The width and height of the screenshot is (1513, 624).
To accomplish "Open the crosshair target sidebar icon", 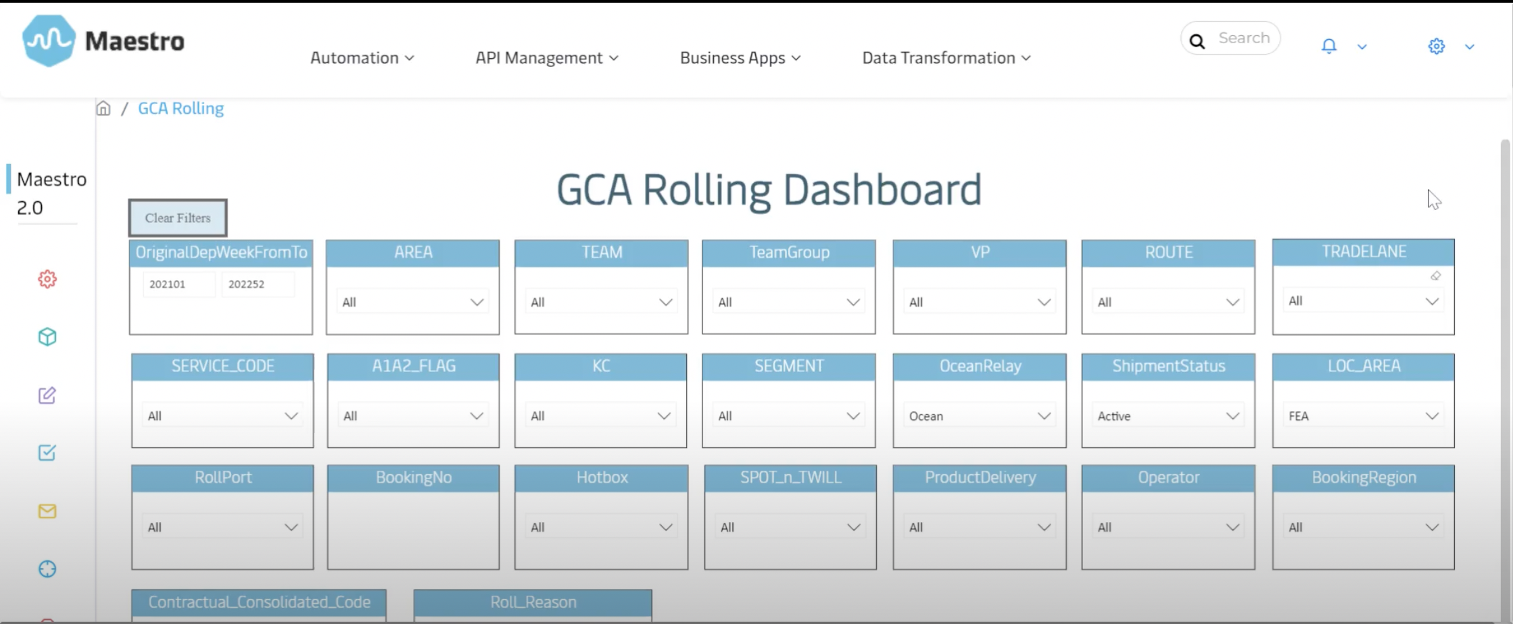I will click(x=47, y=569).
